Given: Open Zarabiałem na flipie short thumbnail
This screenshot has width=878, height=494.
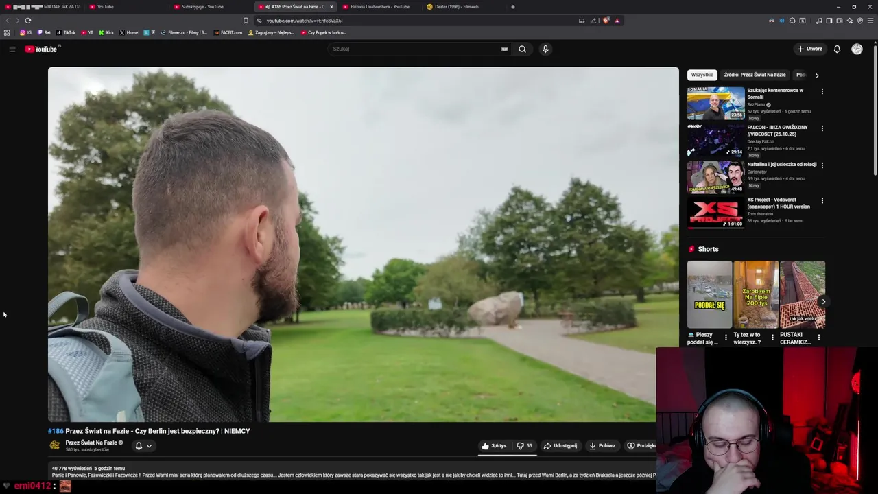Looking at the screenshot, I should [x=756, y=294].
